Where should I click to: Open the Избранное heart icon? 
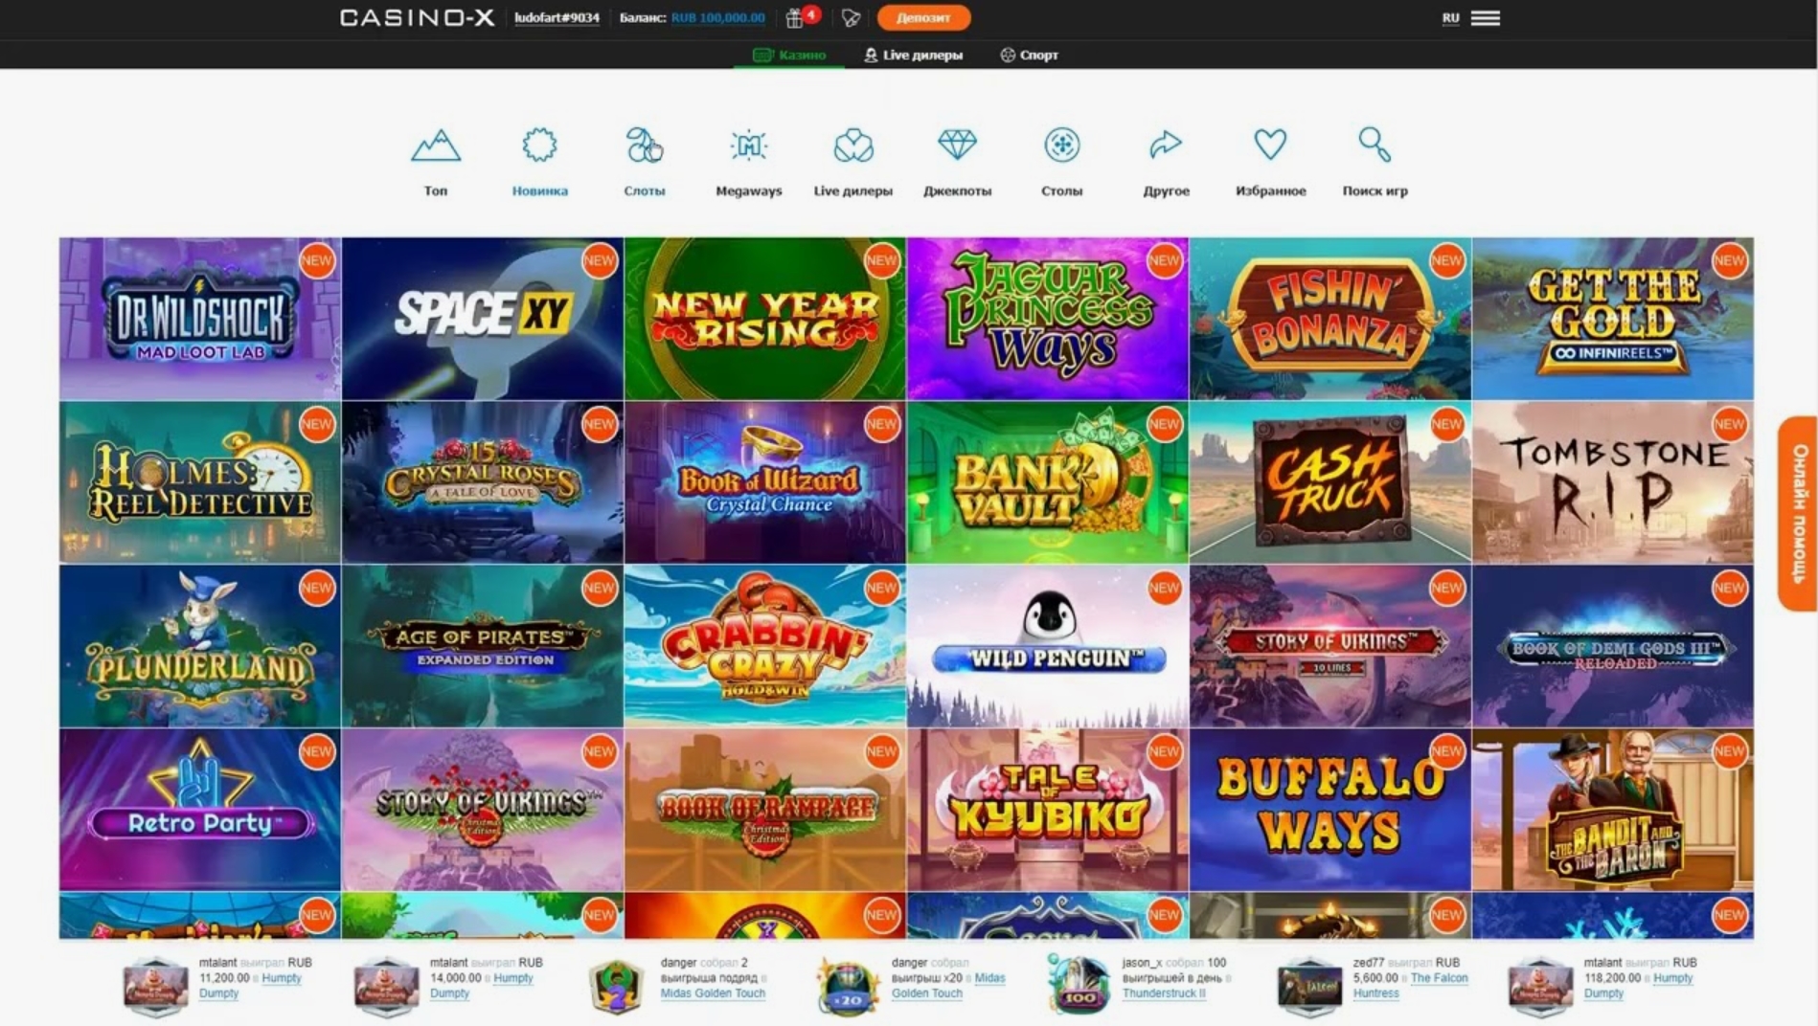pos(1270,145)
